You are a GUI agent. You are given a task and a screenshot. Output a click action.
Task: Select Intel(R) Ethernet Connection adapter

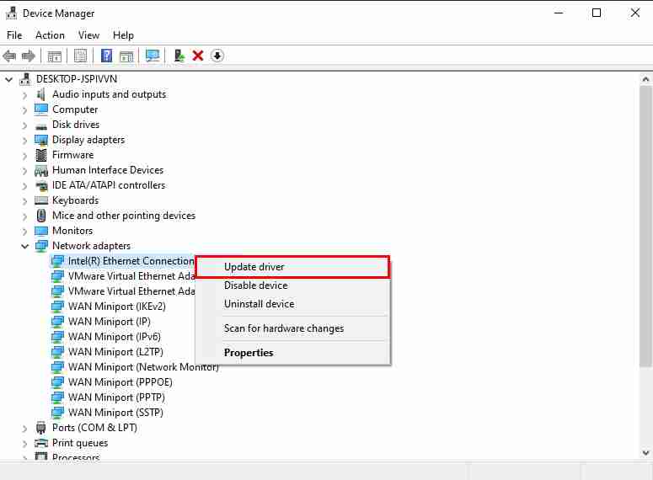click(x=131, y=261)
